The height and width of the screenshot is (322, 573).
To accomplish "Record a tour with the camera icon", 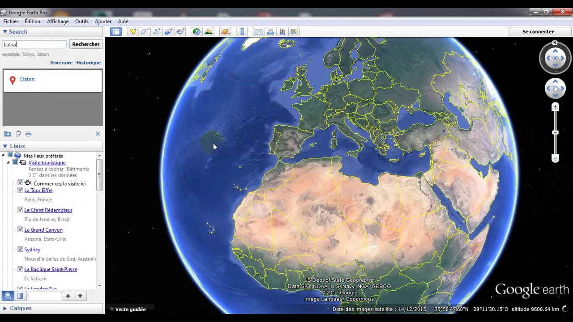I will coord(180,32).
